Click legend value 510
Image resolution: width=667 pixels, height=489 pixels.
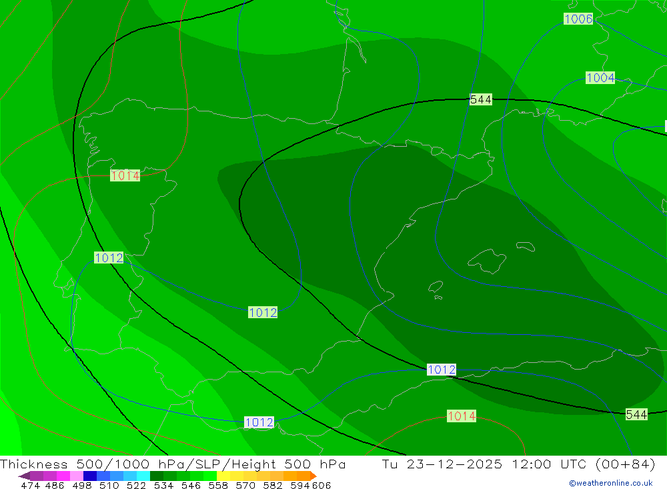click(x=109, y=485)
